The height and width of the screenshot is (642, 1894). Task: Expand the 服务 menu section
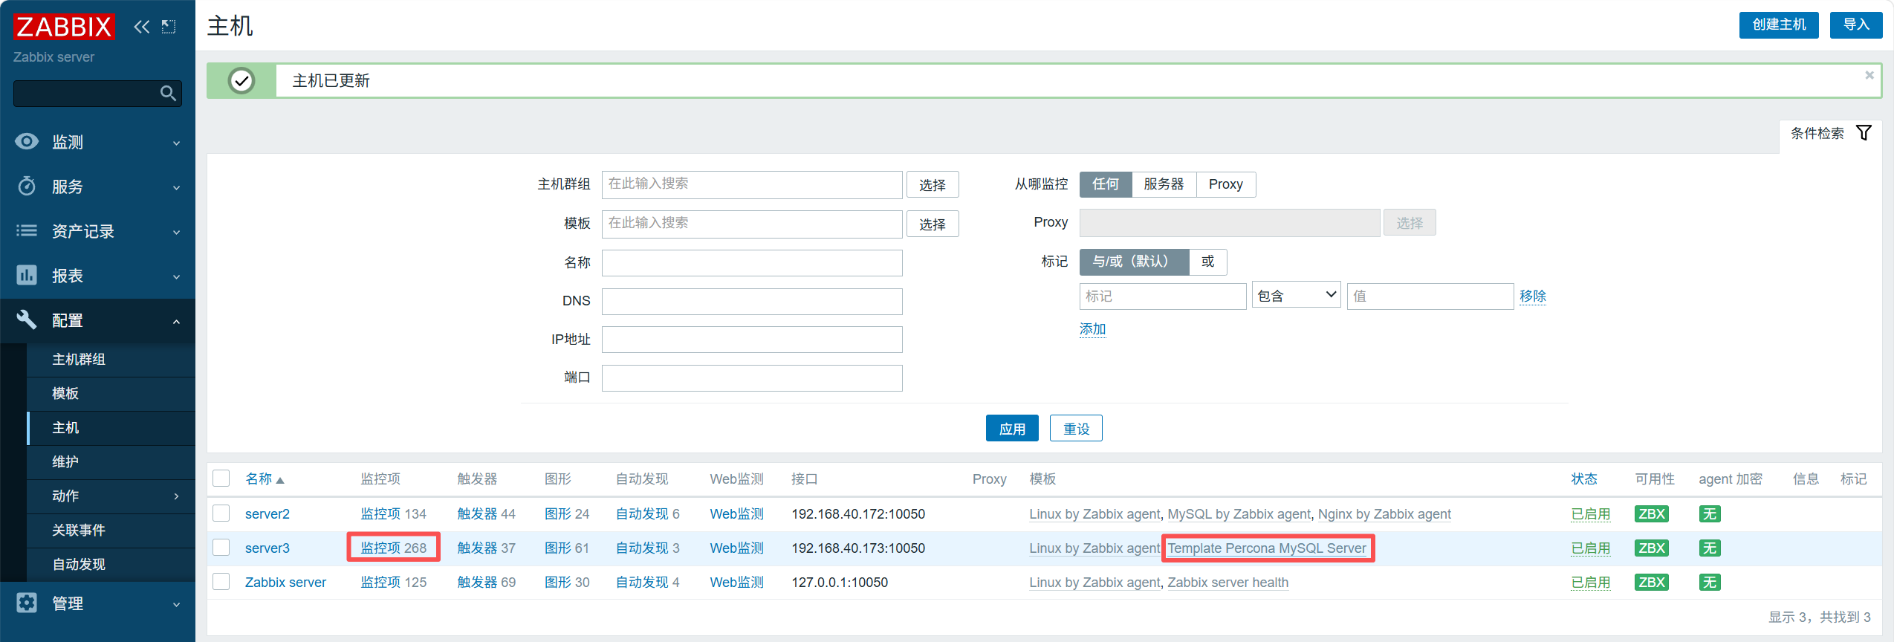[x=176, y=187]
